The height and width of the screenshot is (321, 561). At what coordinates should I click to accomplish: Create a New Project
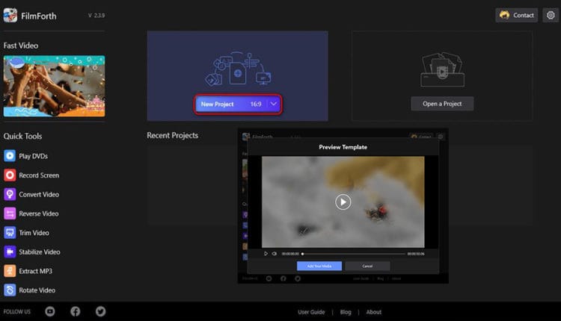tap(217, 104)
